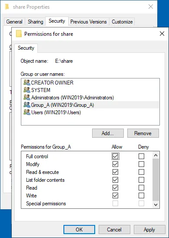Click folder icon in Permissions title bar
The image size is (169, 238).
tap(19, 34)
